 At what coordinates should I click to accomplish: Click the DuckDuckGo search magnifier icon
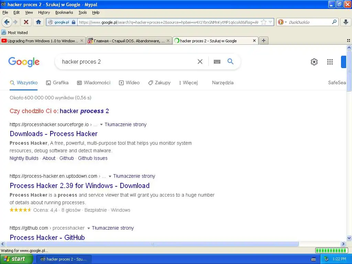[334, 22]
